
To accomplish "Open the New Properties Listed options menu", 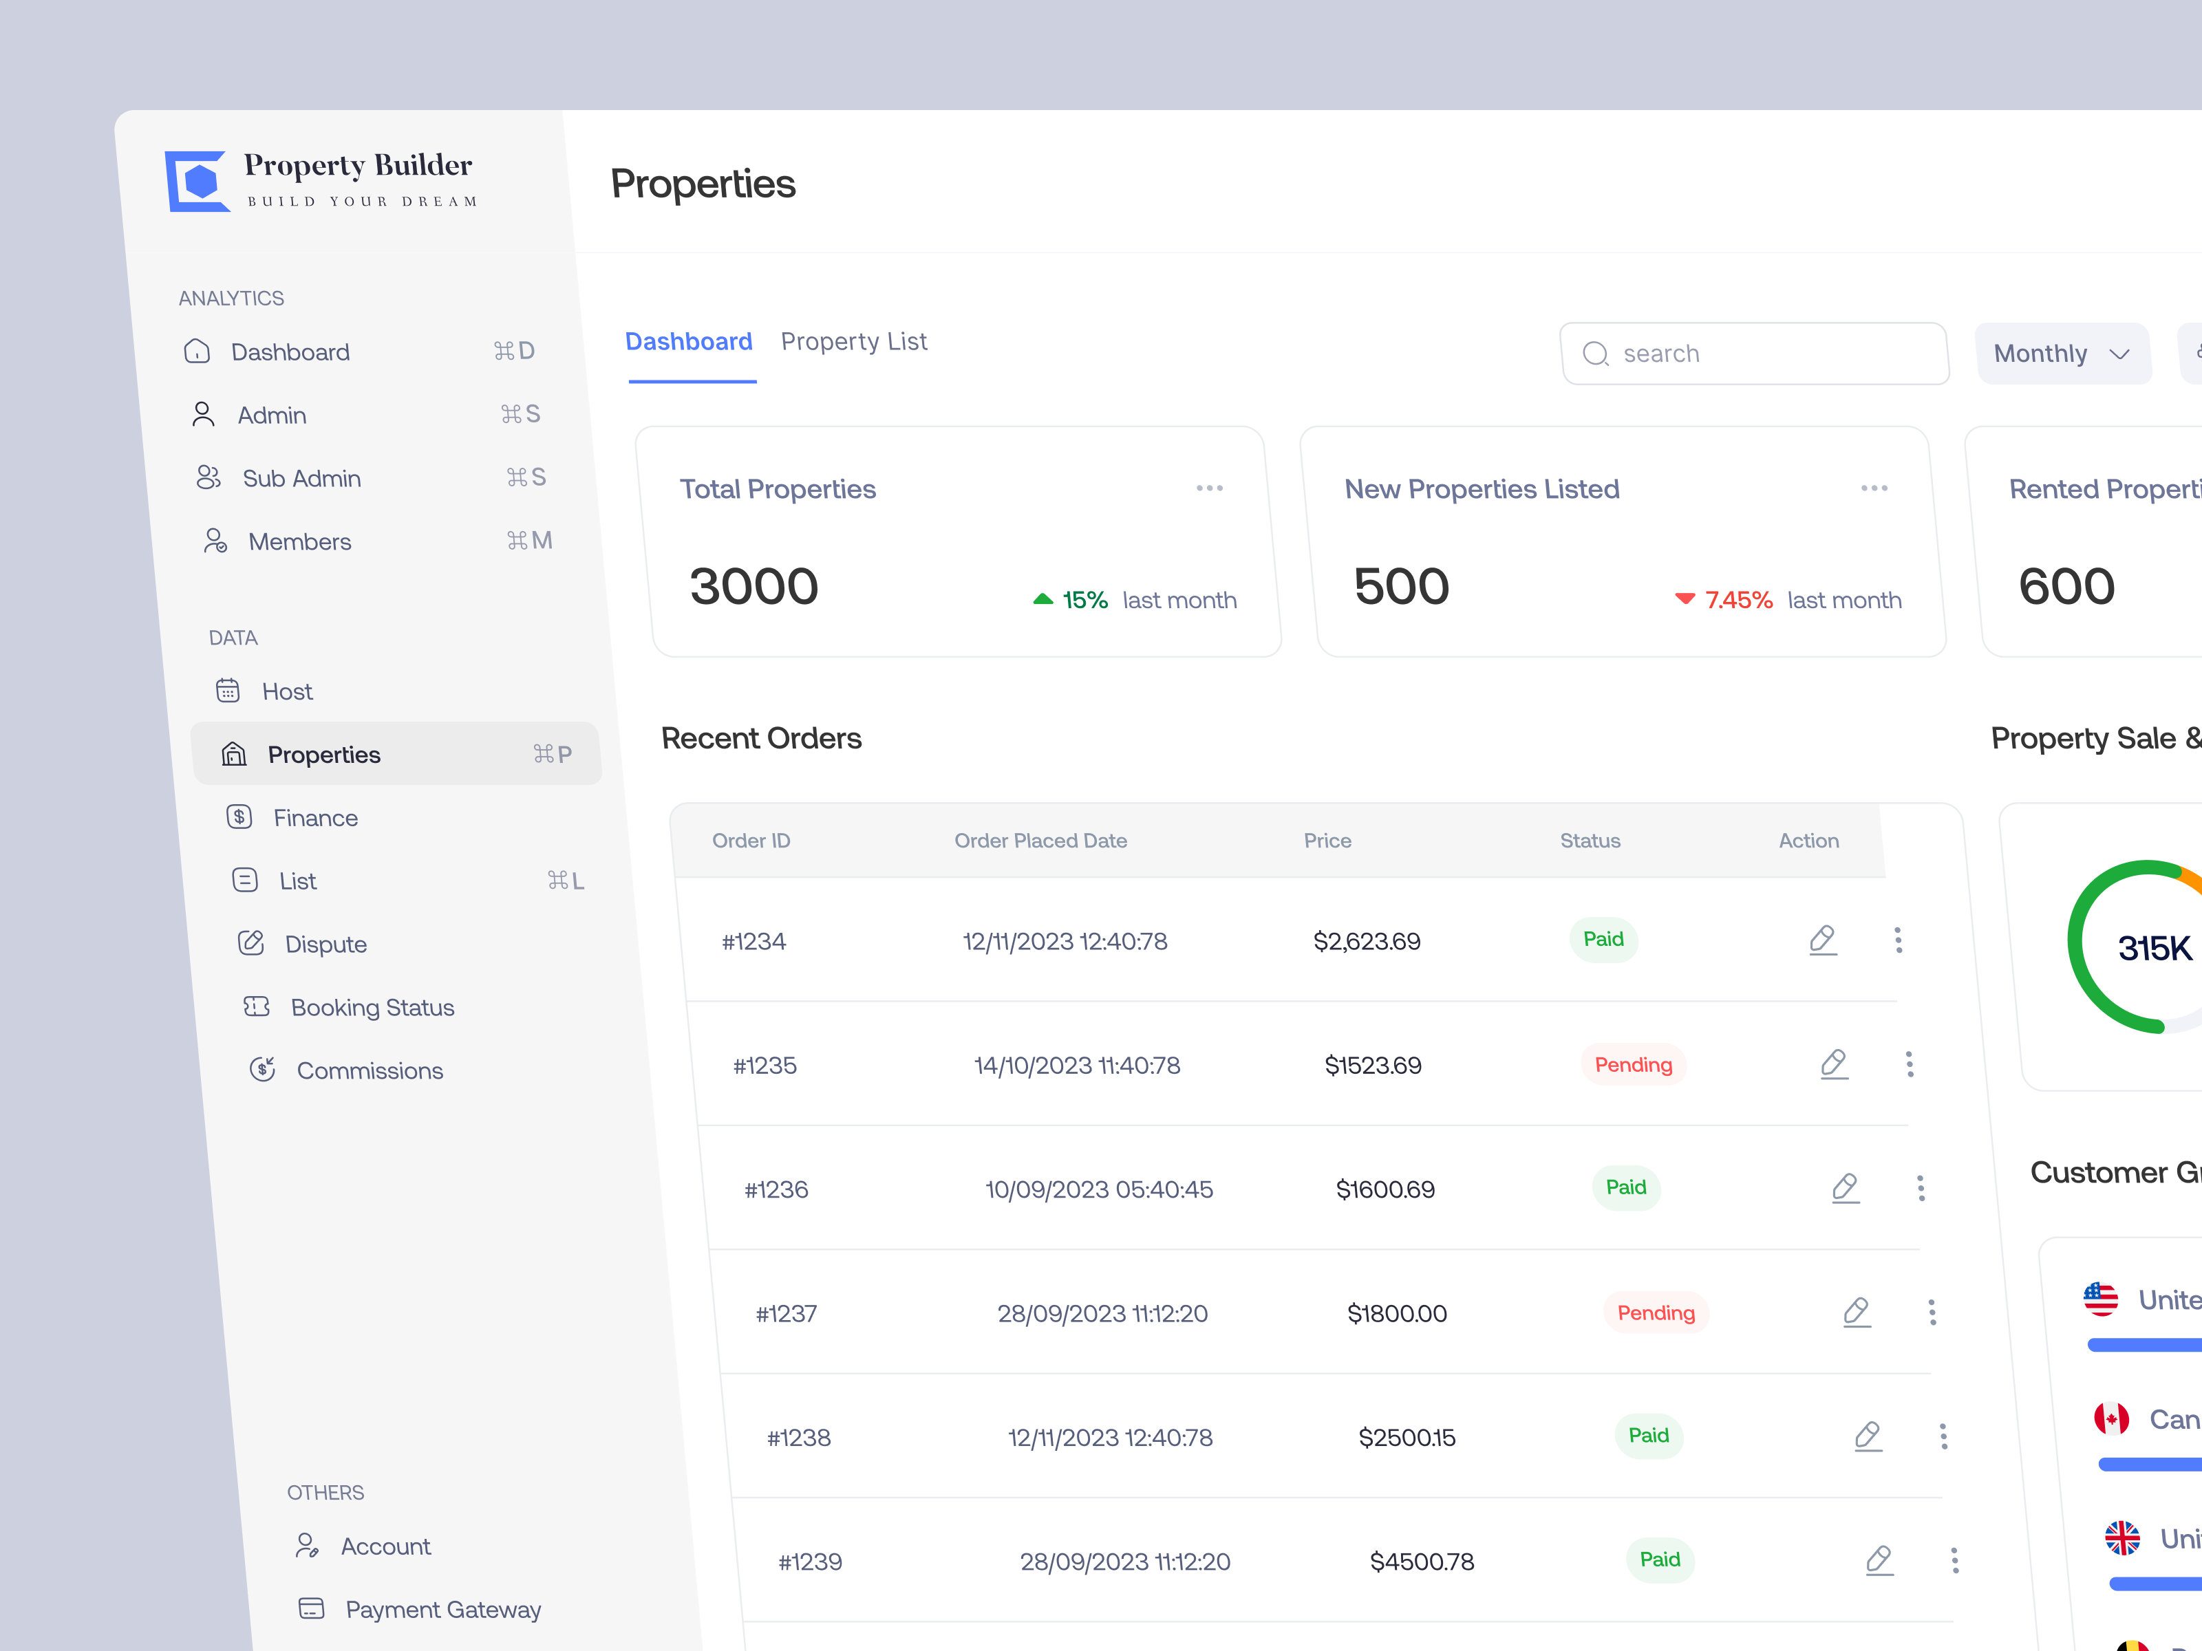I will pyautogui.click(x=1874, y=488).
